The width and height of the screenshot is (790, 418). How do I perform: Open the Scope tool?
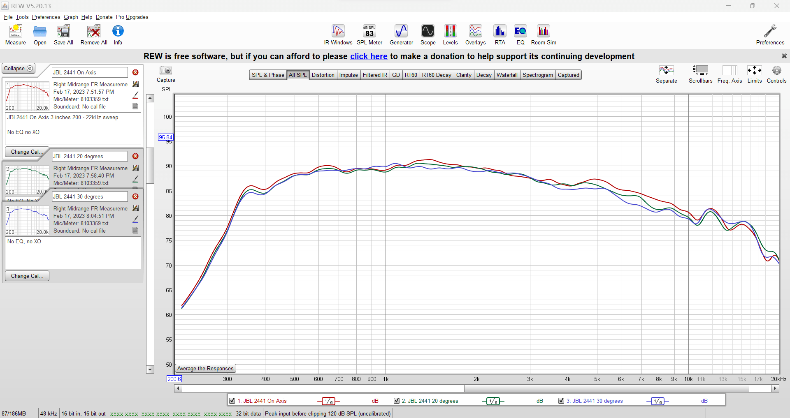pyautogui.click(x=428, y=35)
